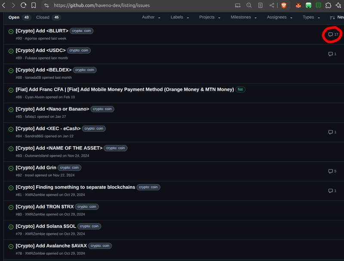Open the comment count on XEC eCash issue
Viewport: 344px width, 261px height.
click(x=332, y=132)
